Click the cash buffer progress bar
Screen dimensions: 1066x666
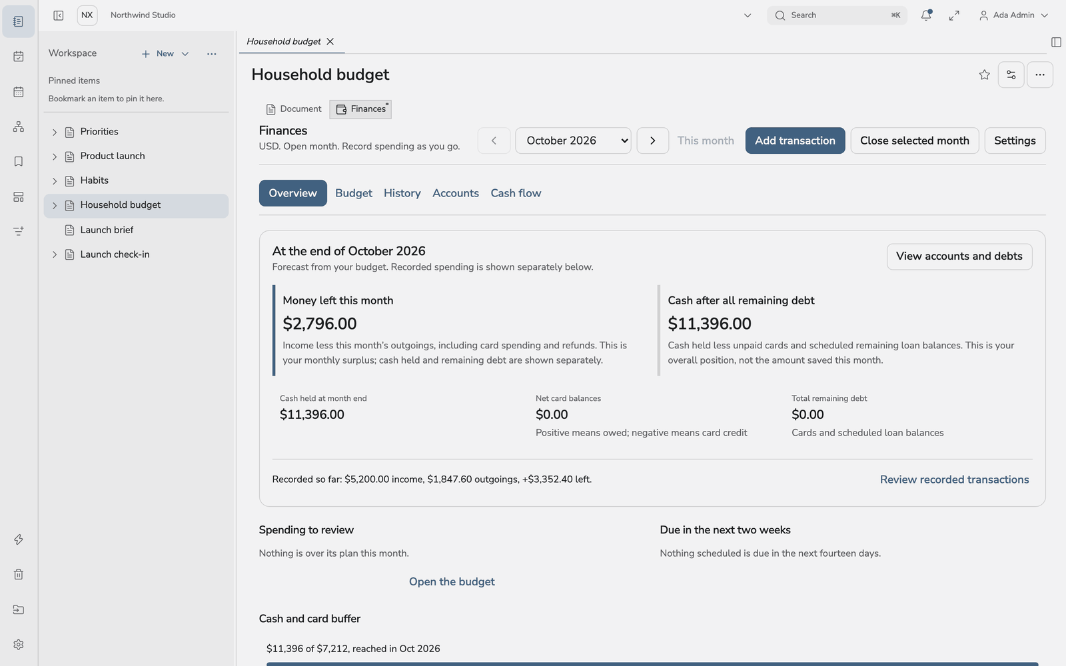point(652,664)
